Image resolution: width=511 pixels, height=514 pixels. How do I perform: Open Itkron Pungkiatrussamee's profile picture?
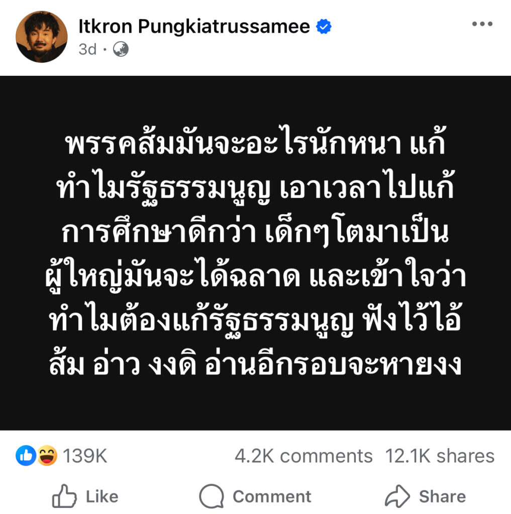click(42, 37)
